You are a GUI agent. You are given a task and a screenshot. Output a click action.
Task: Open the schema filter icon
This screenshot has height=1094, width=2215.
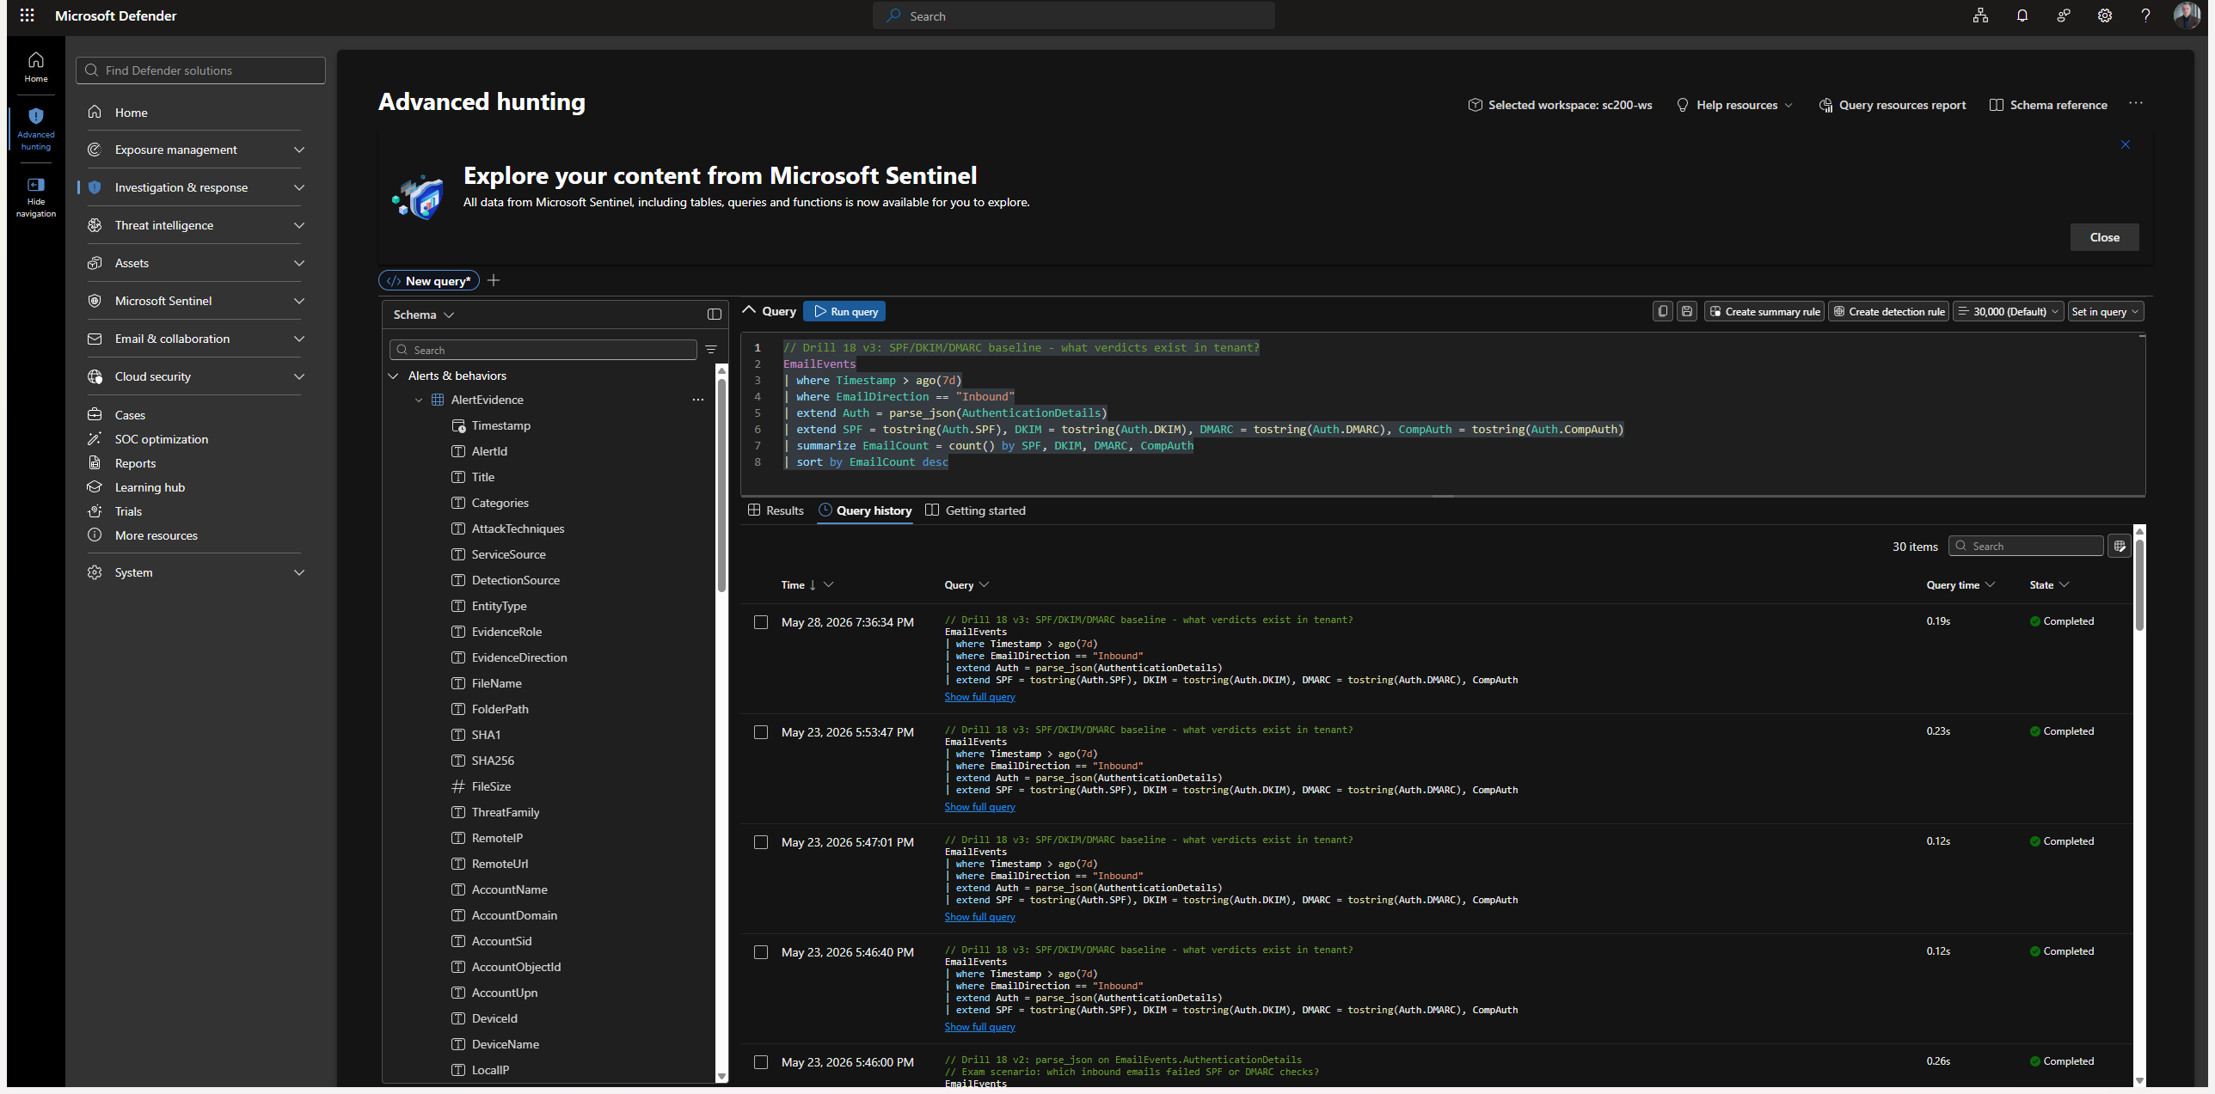coord(711,350)
